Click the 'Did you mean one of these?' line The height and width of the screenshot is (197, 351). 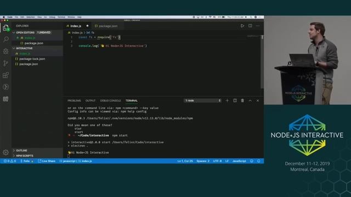(x=90, y=125)
